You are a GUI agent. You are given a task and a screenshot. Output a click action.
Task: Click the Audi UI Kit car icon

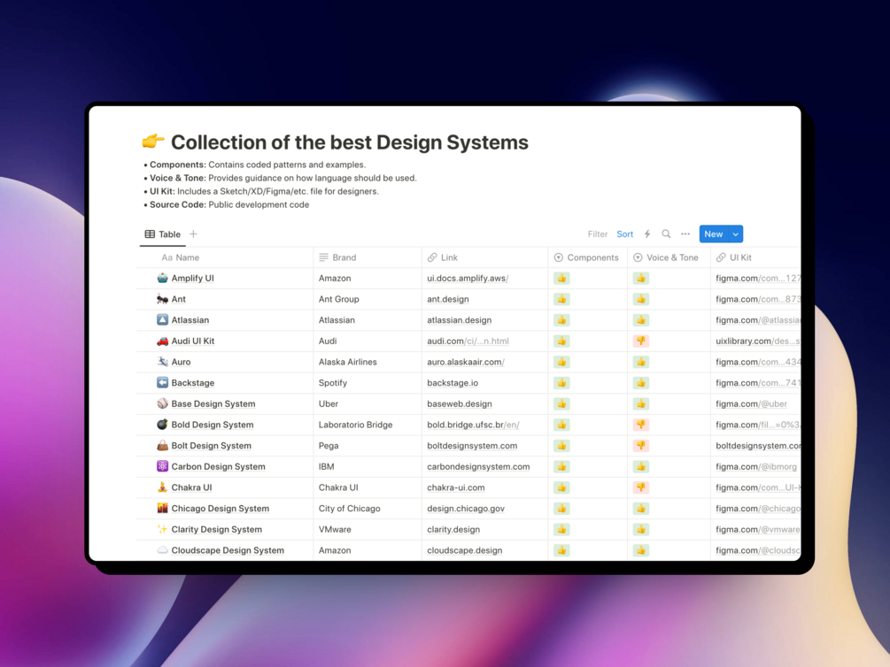[162, 341]
